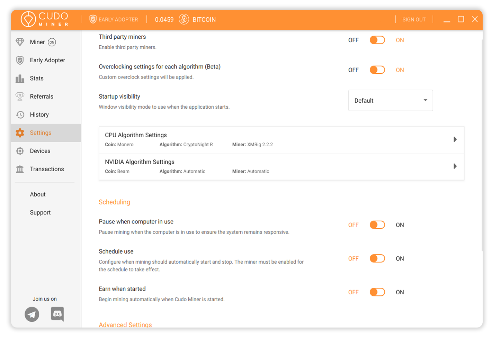Open the Support page
This screenshot has width=492, height=340.
coord(40,213)
